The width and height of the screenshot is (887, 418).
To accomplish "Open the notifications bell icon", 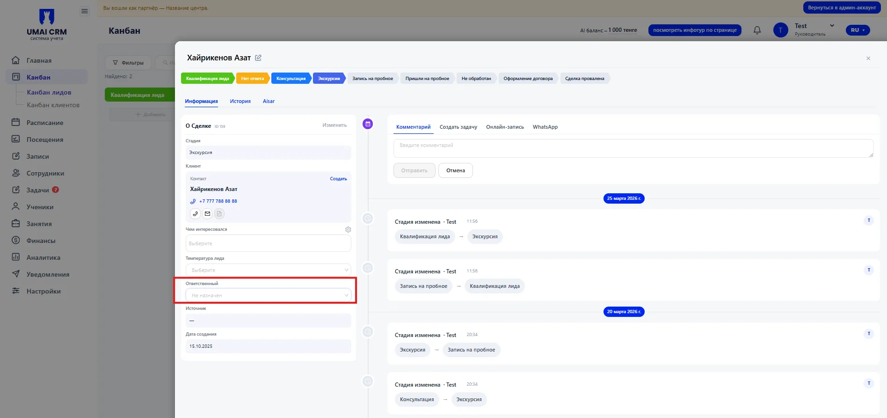I will [x=757, y=30].
